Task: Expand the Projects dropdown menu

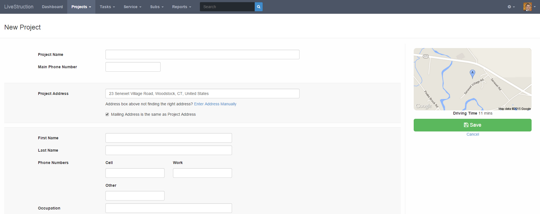Action: click(x=81, y=7)
